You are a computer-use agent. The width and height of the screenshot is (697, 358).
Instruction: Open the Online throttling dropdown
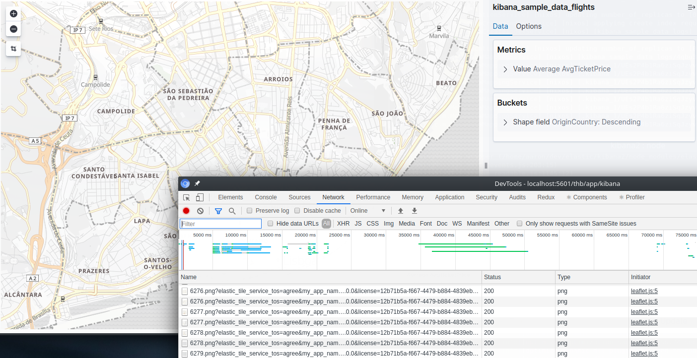[x=368, y=211]
